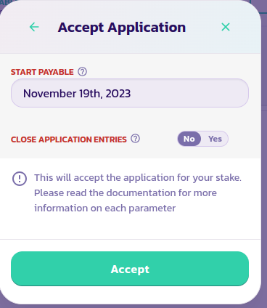Close the Accept Application dialog with X

pos(226,27)
